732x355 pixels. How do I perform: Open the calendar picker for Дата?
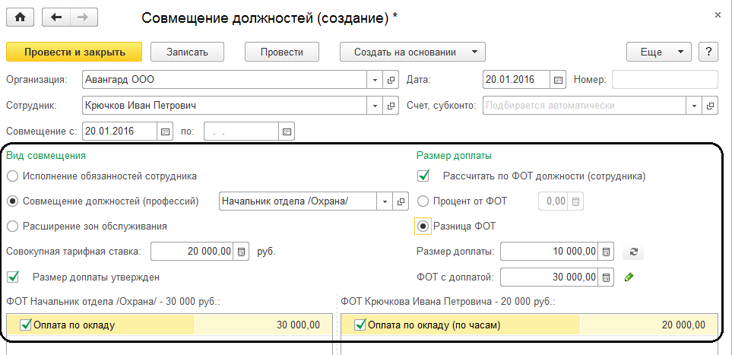pyautogui.click(x=559, y=80)
